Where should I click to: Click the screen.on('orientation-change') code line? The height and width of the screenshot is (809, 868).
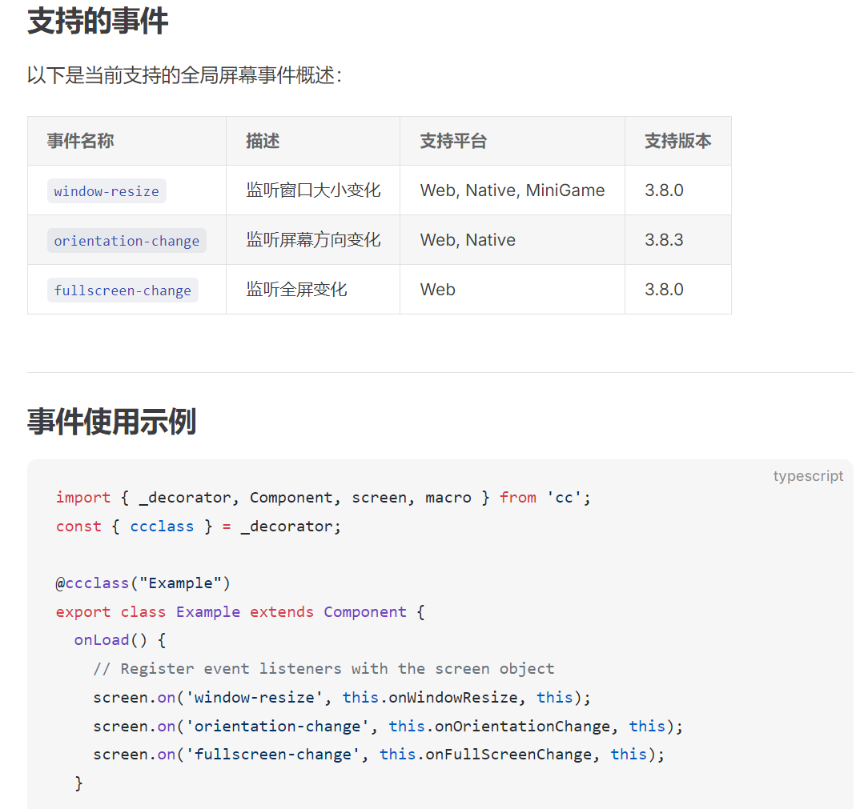point(388,727)
